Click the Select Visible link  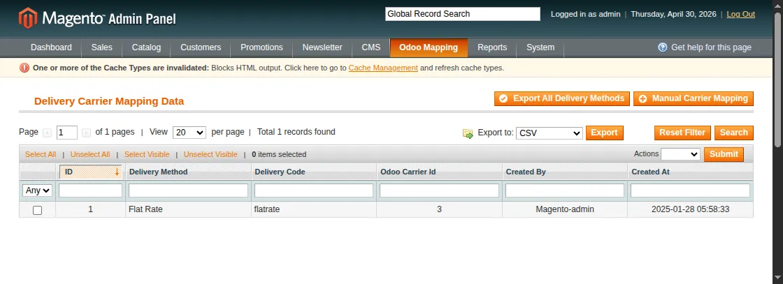point(147,154)
